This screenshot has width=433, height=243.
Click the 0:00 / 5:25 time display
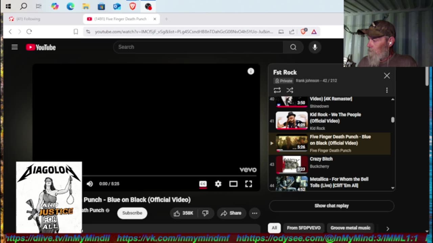[x=109, y=184]
